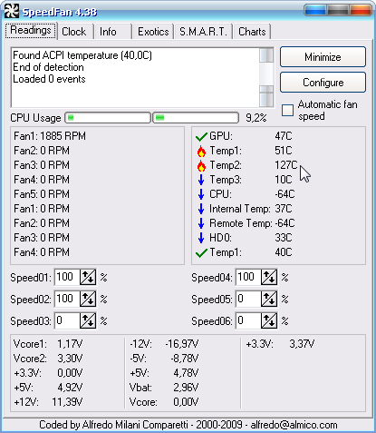The height and width of the screenshot is (433, 376).
Task: Click the +3.3V 3,37V reading
Action: pos(280,344)
